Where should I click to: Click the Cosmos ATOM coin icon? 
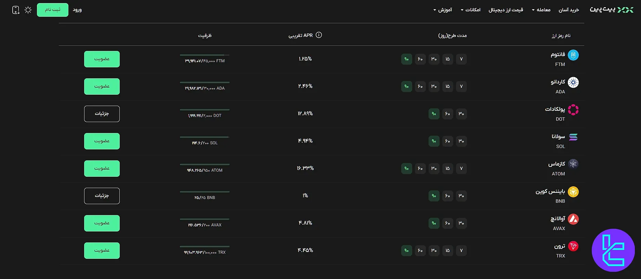(573, 164)
